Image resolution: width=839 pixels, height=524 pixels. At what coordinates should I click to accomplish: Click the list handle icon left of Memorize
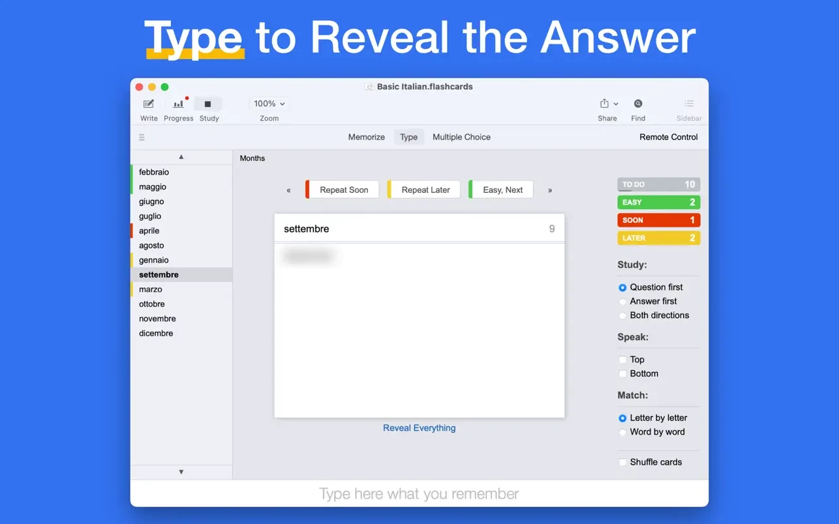click(x=142, y=138)
